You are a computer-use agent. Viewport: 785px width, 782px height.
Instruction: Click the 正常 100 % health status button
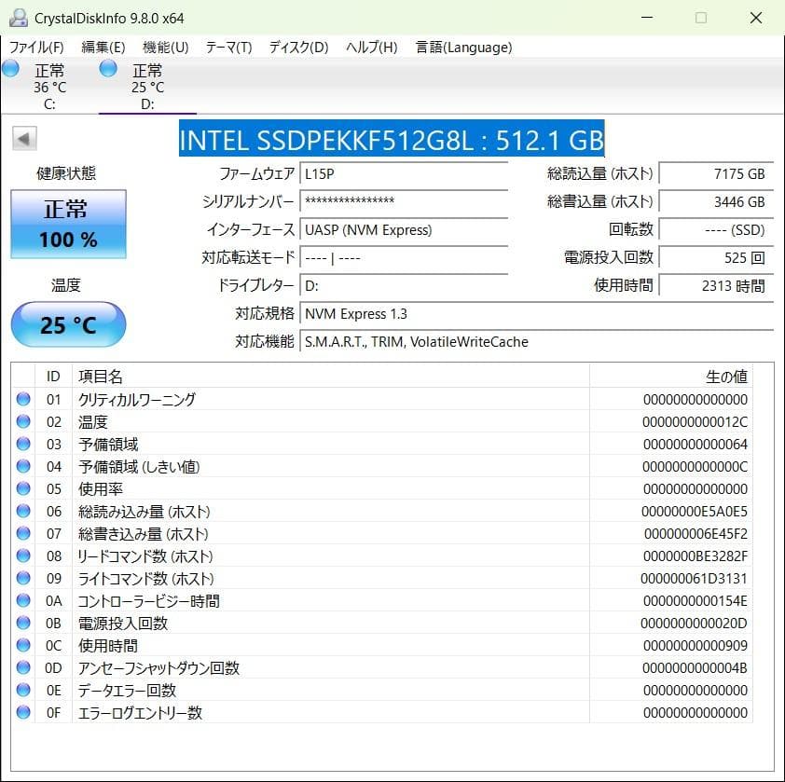[69, 225]
